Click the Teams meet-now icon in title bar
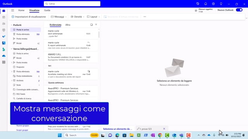Screen dimensions: 248x139 tap(198, 4)
